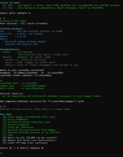Click the 'Recommendations' heading
This screenshot has height=157, width=123.
pyautogui.click(x=10, y=49)
